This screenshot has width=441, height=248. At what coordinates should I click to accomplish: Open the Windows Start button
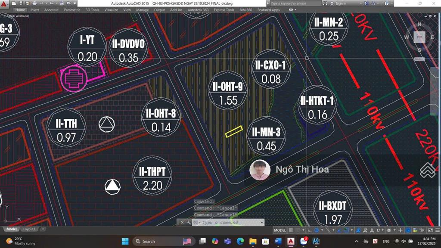125,241
